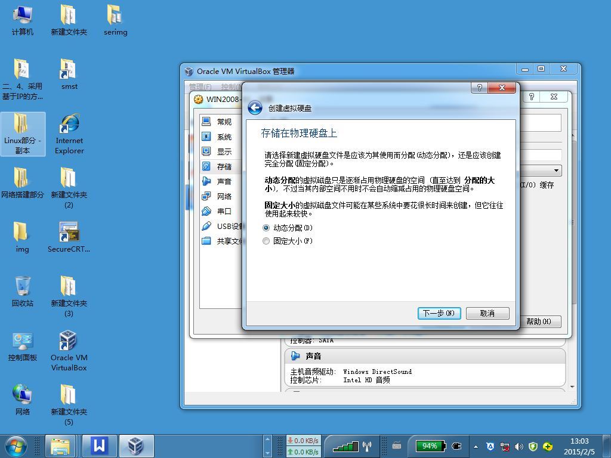Select the Internet Explorer desktop shortcut

[x=69, y=134]
